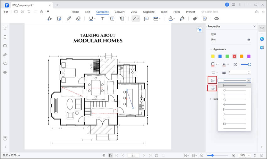
Task: Choose the purple color swatch
Action: (248, 56)
